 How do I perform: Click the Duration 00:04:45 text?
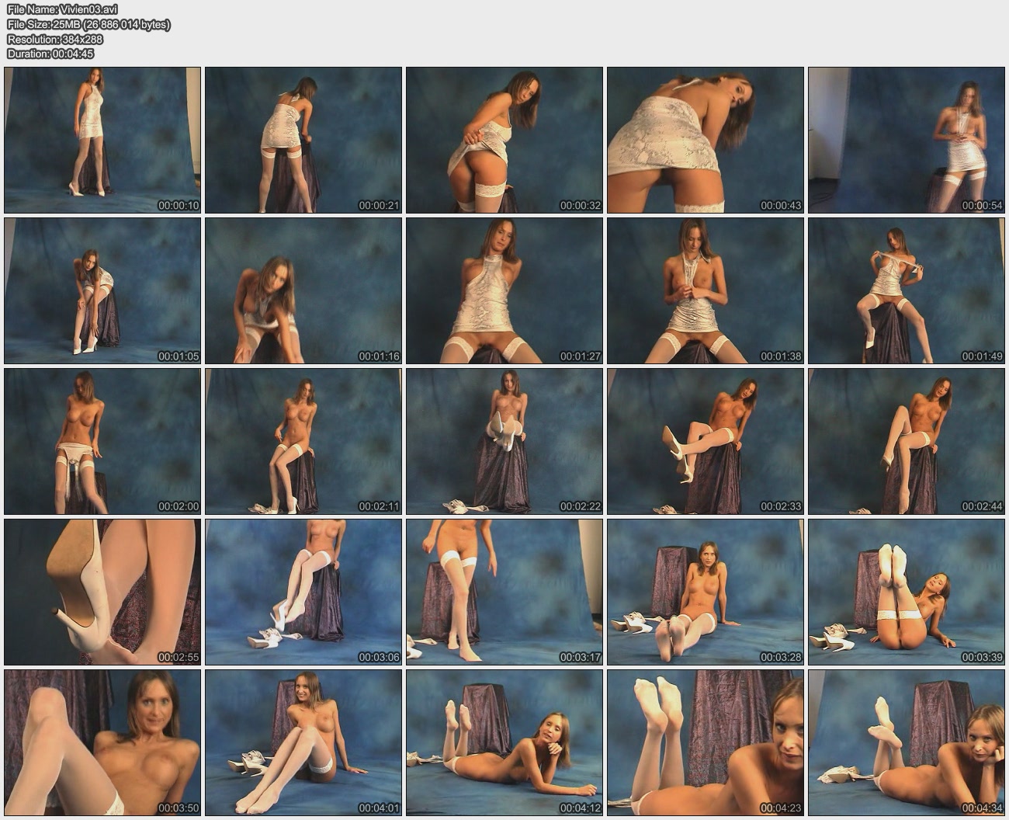pyautogui.click(x=50, y=54)
